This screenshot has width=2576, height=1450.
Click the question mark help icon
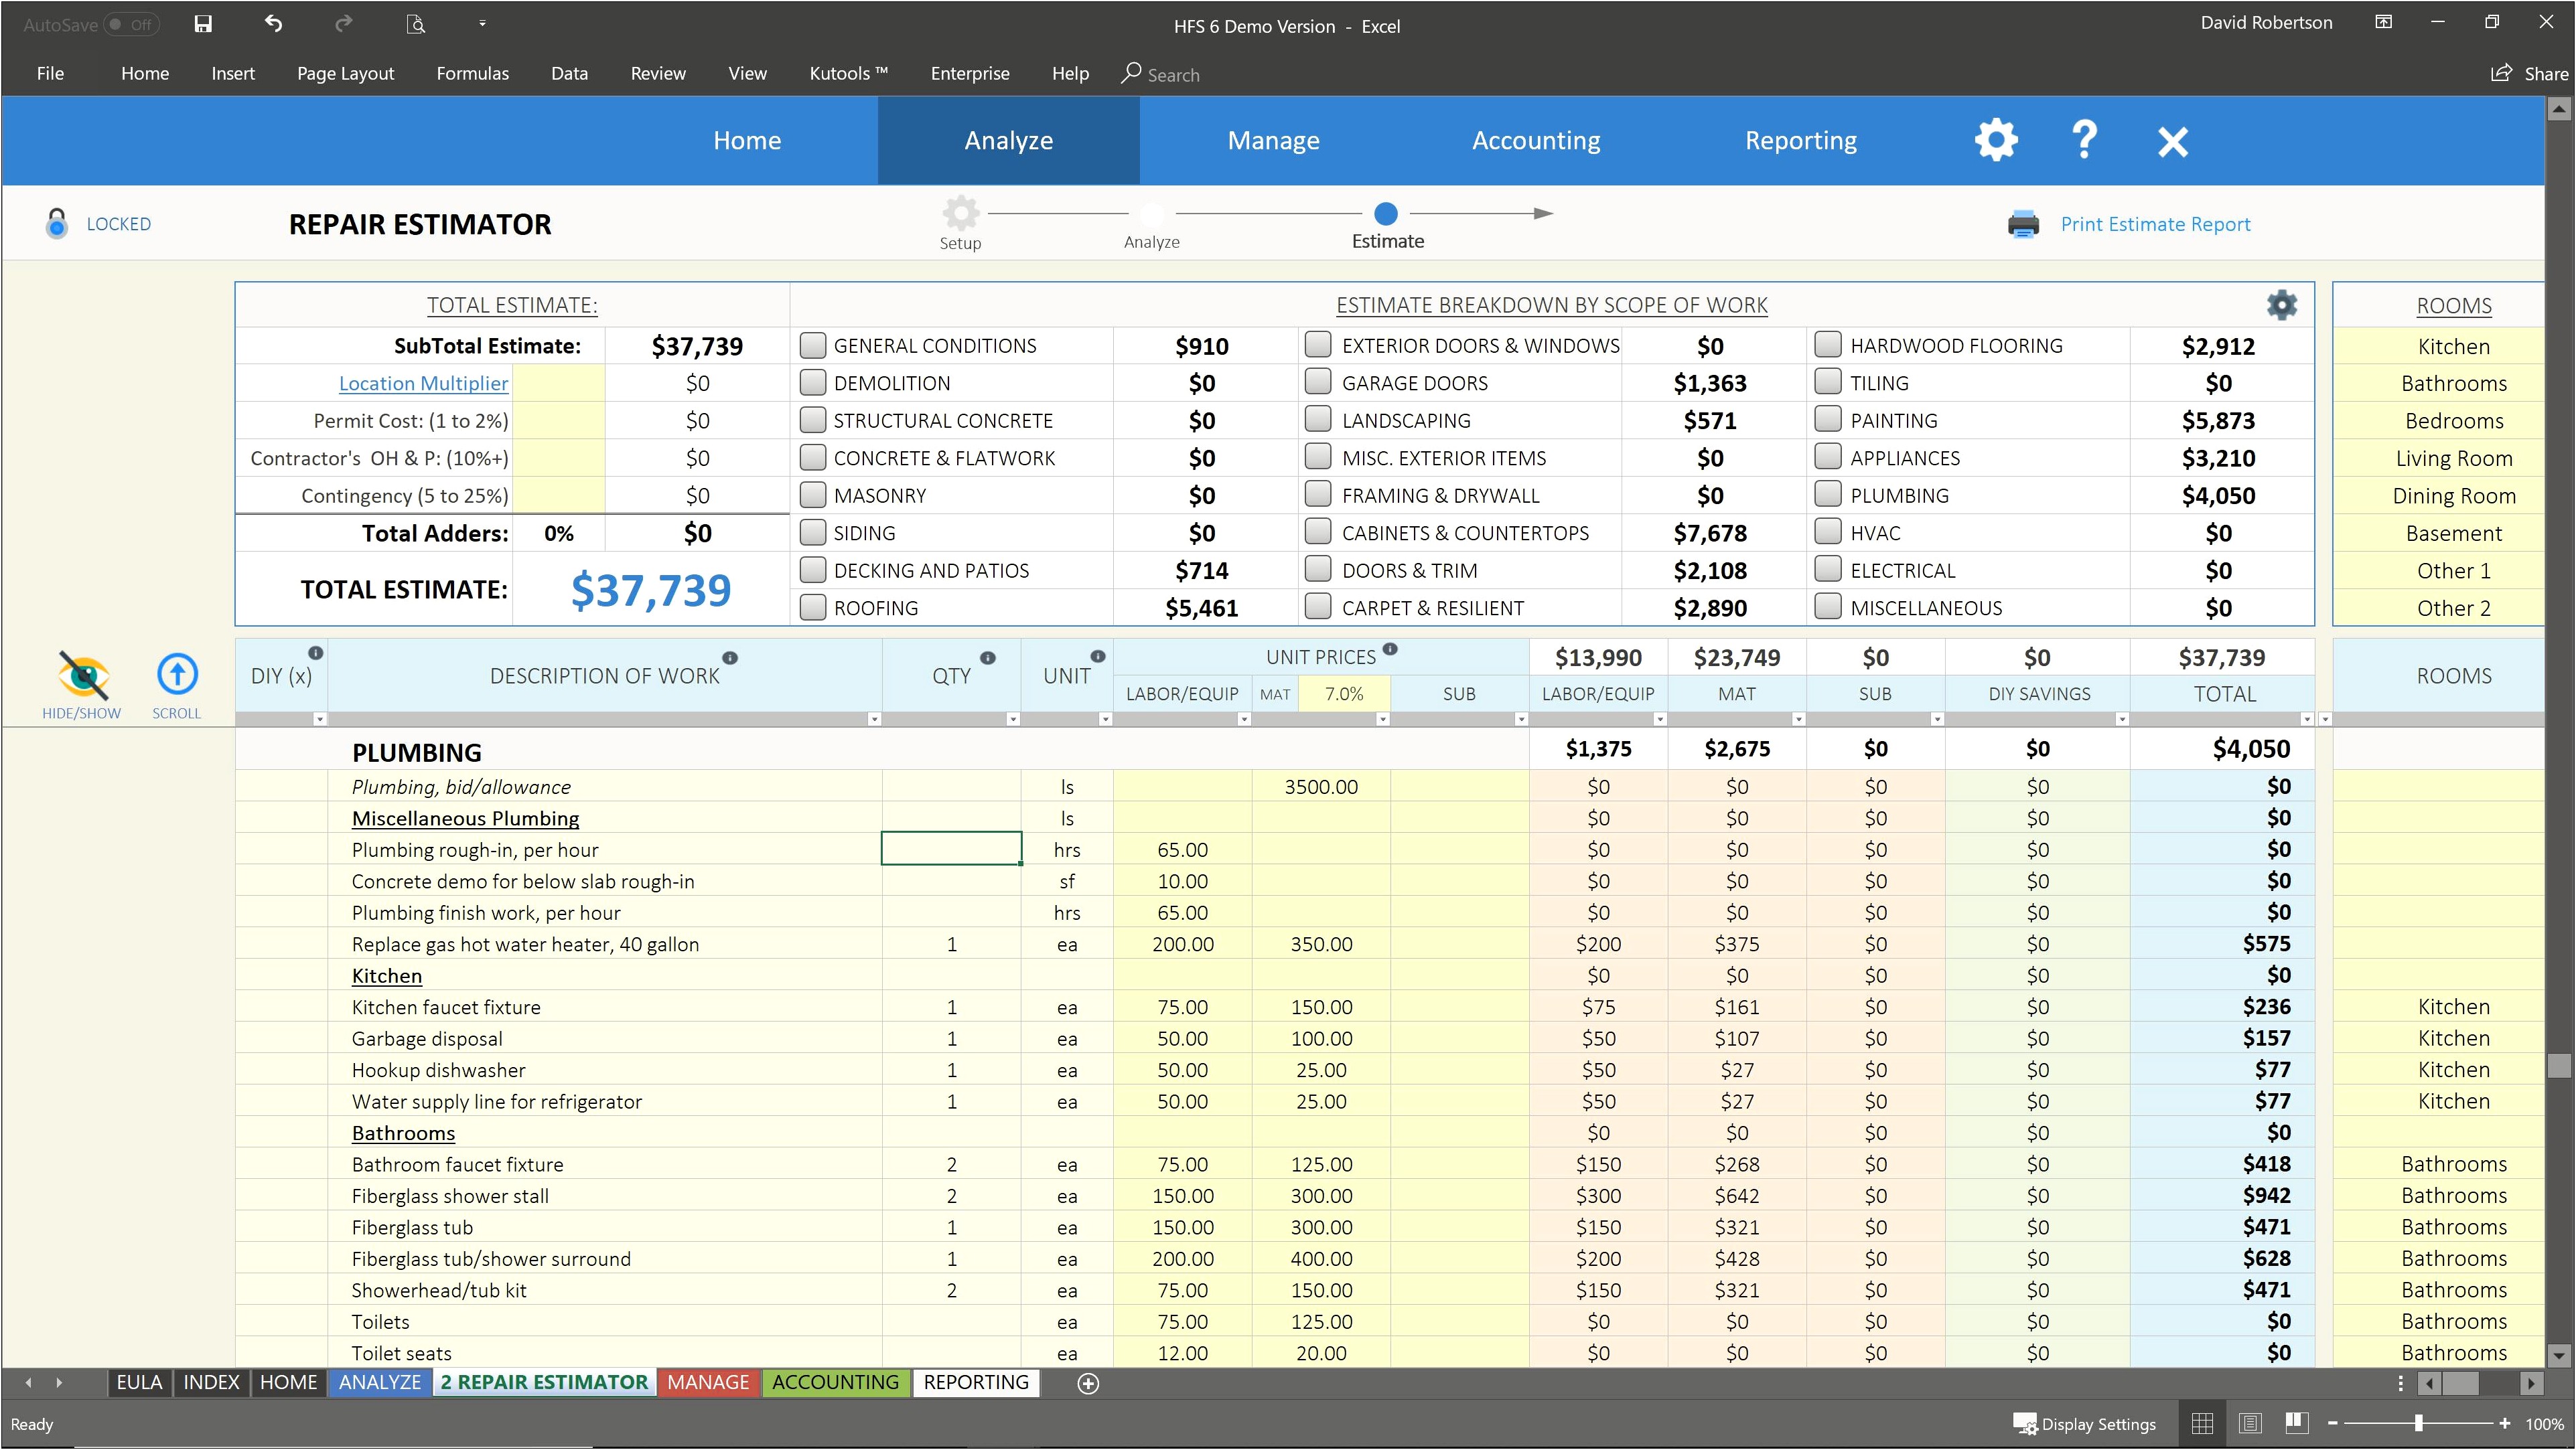click(x=2084, y=140)
